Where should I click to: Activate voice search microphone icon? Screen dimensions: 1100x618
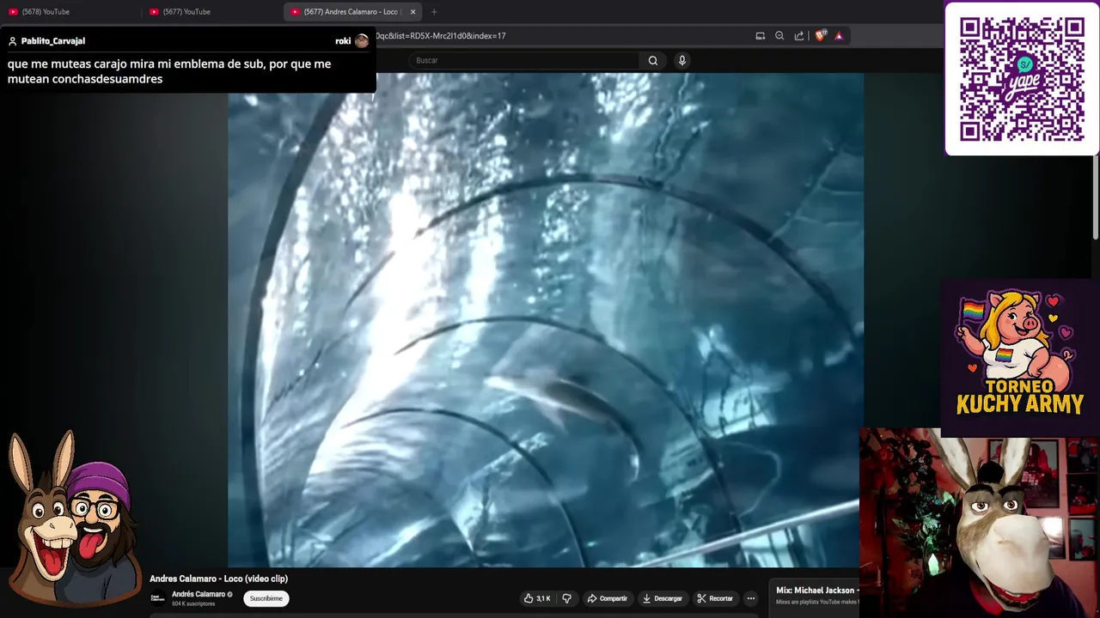[681, 60]
